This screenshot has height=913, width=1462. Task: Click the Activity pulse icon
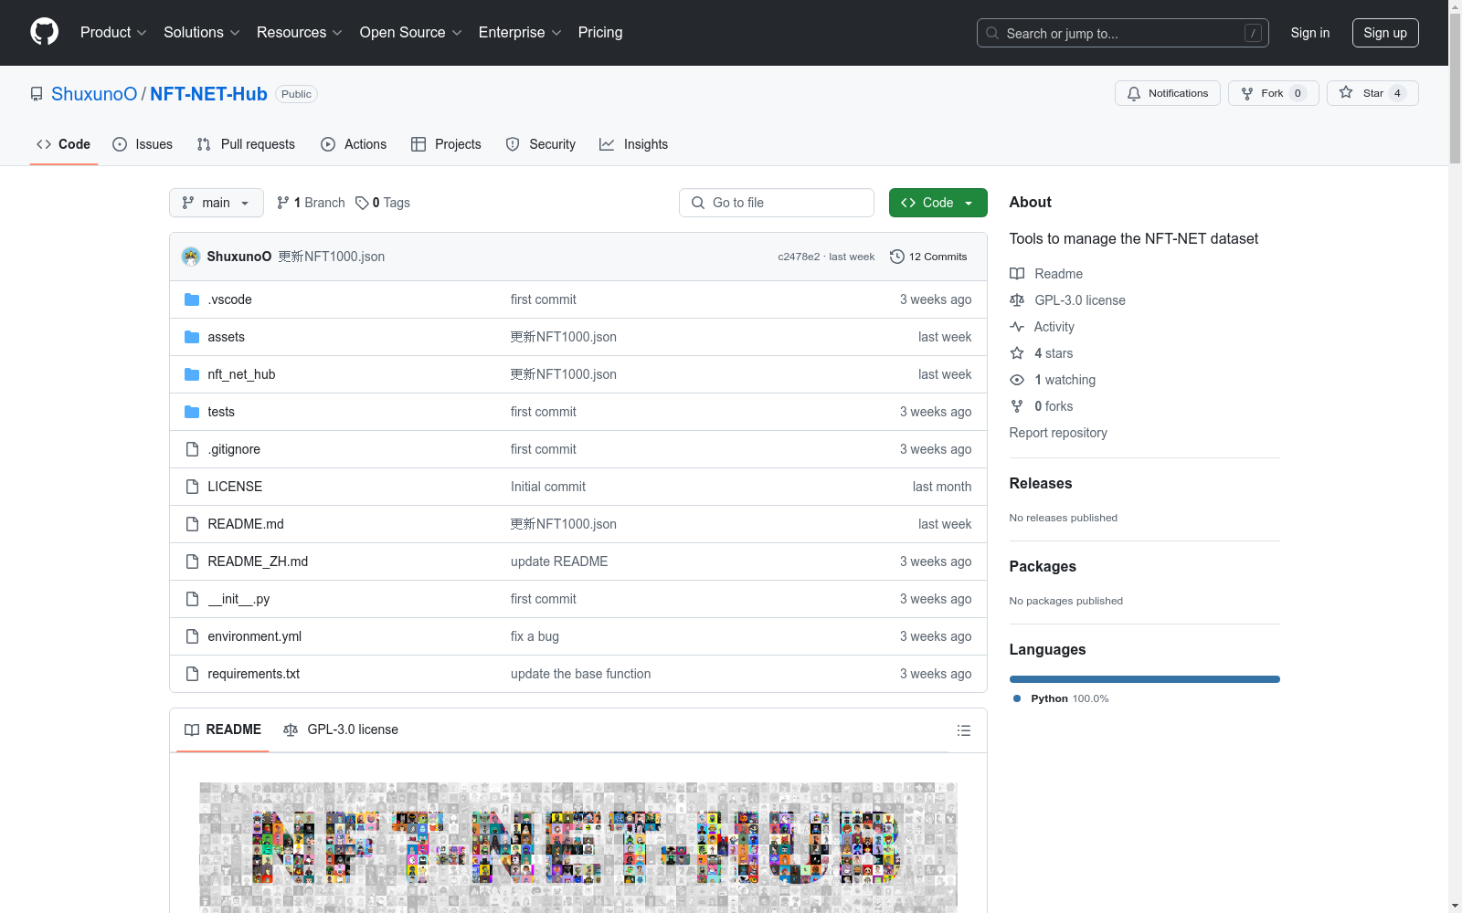tap(1017, 327)
